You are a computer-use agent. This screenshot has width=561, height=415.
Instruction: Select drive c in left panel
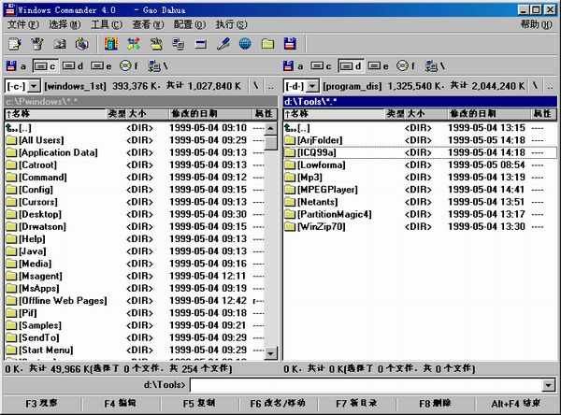[x=45, y=66]
